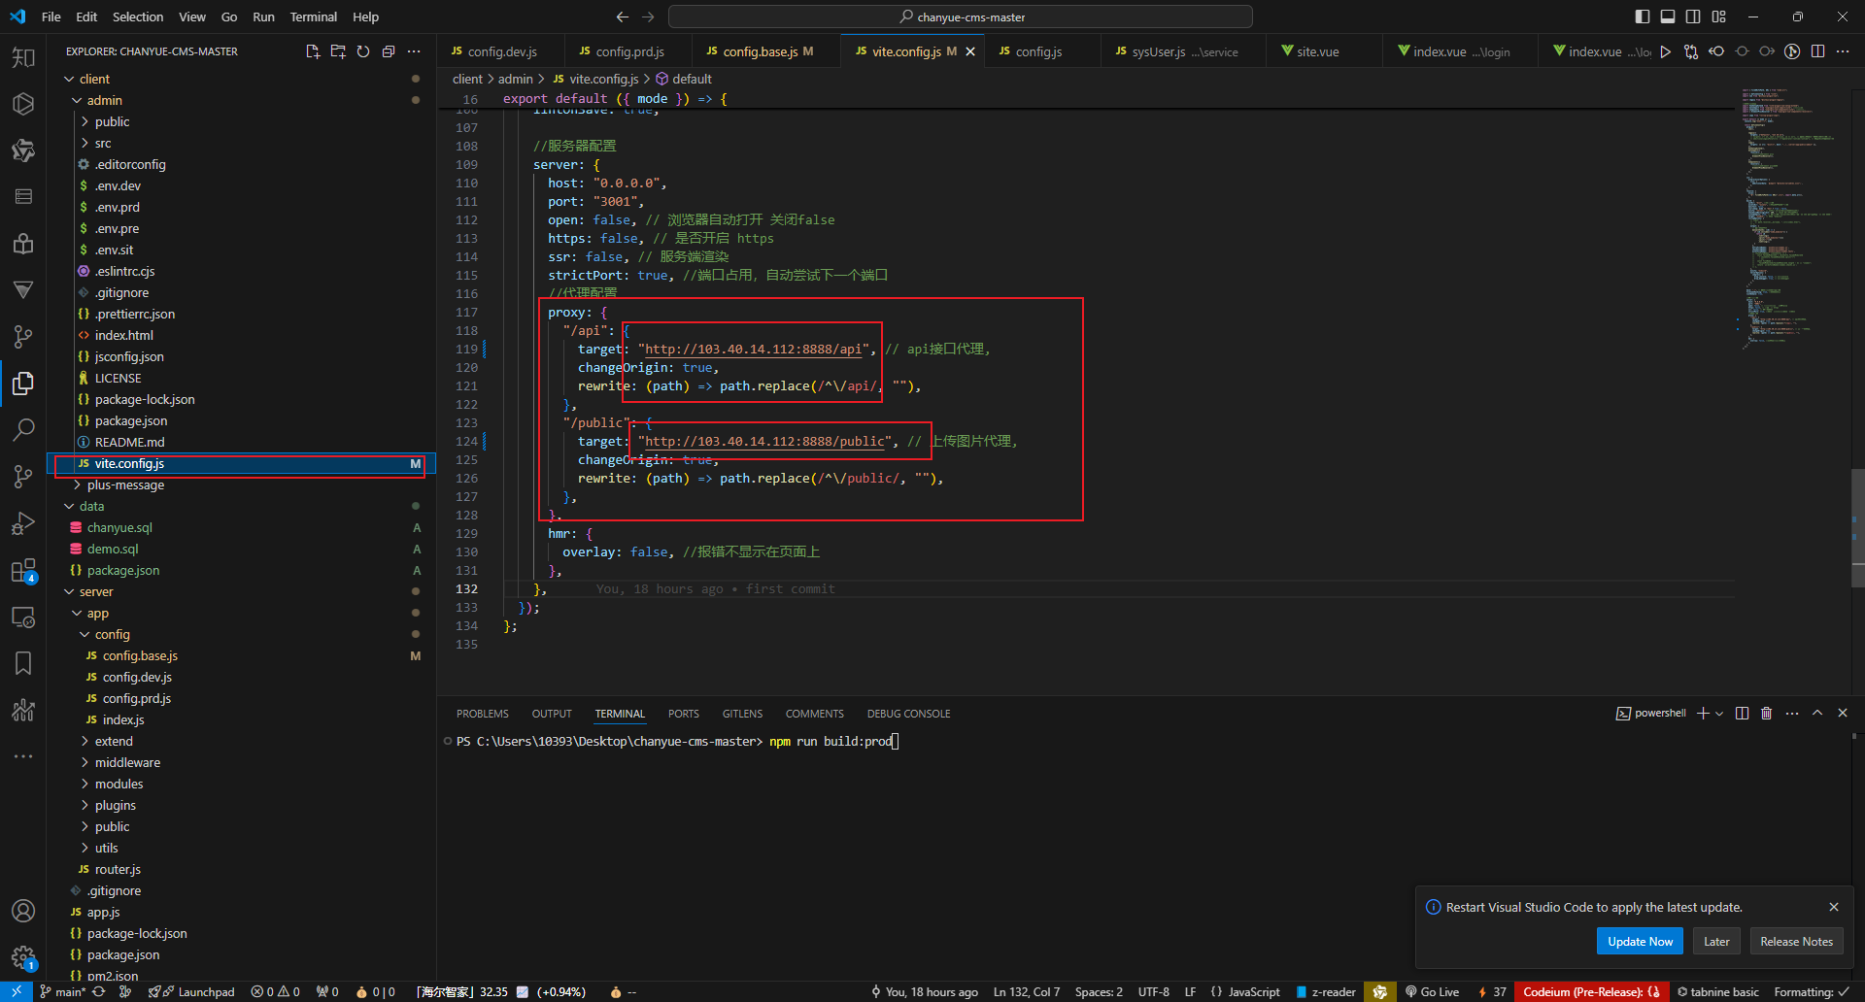Click the Later button
Image resolution: width=1865 pixels, height=1002 pixels.
click(x=1716, y=941)
